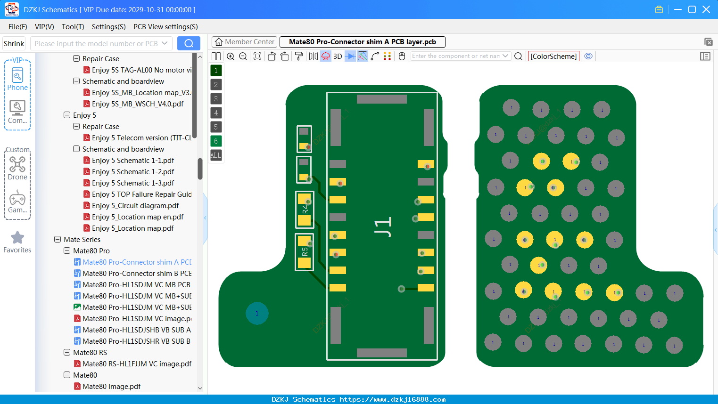Rotate the board clockwise
The width and height of the screenshot is (718, 404).
tap(285, 57)
